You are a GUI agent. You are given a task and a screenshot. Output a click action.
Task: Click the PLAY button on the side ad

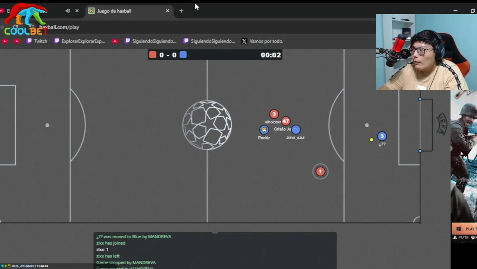465,229
